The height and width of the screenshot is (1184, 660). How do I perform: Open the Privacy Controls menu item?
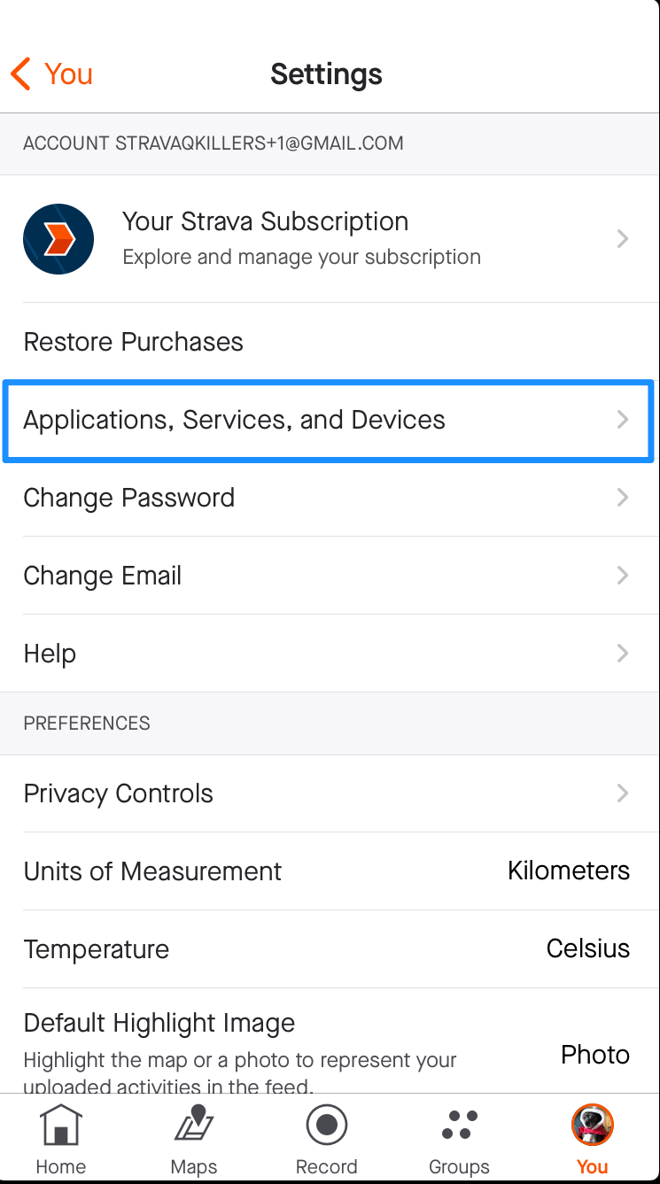pyautogui.click(x=119, y=793)
